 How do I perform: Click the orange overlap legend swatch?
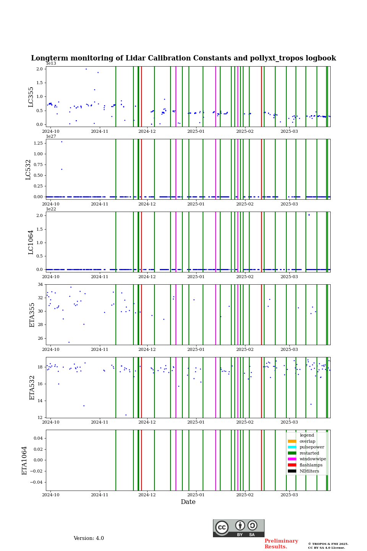(292, 441)
